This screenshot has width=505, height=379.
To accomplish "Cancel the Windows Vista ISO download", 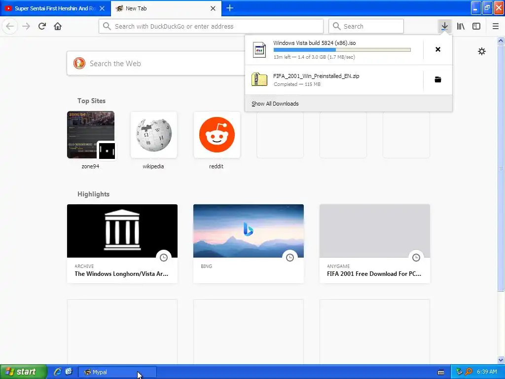I will pyautogui.click(x=438, y=49).
